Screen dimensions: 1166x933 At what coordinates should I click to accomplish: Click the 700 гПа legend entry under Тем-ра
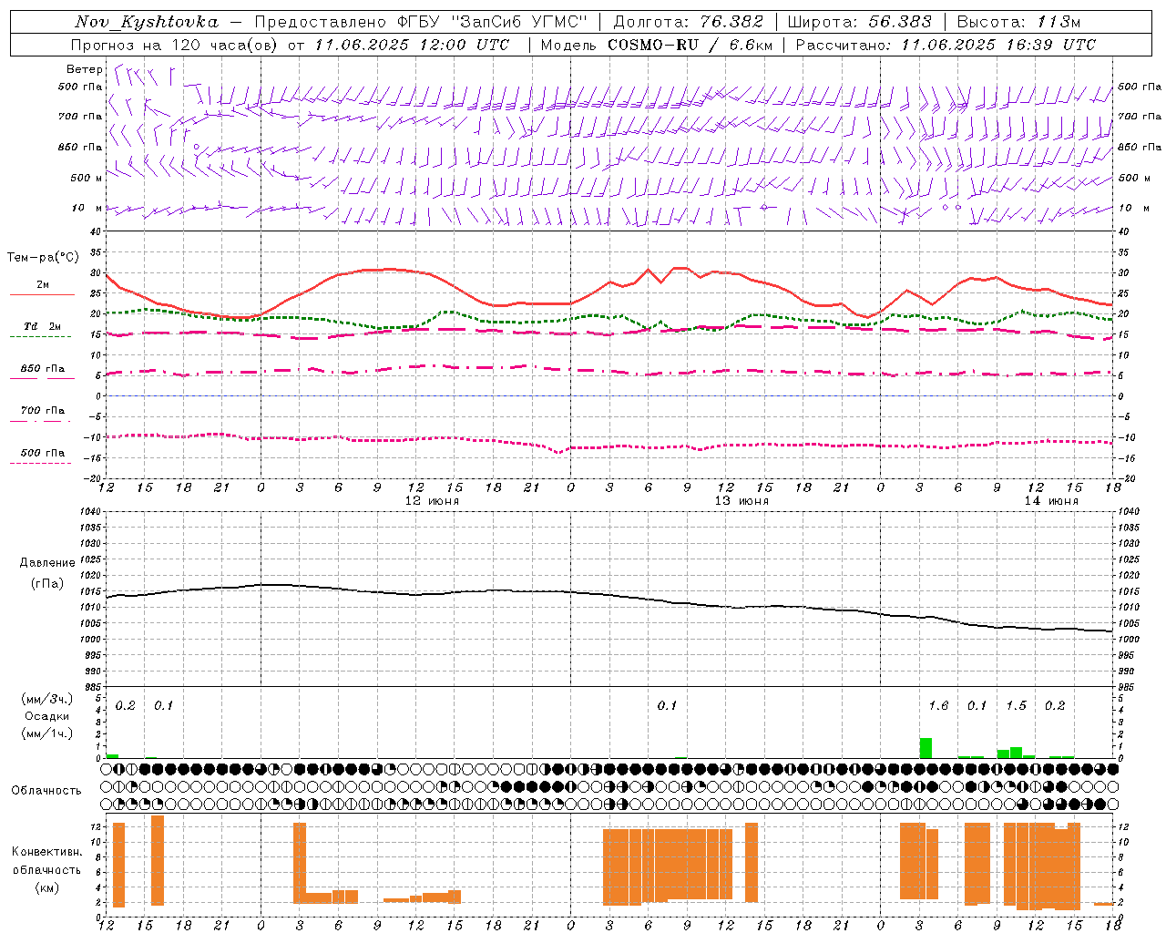point(43,411)
